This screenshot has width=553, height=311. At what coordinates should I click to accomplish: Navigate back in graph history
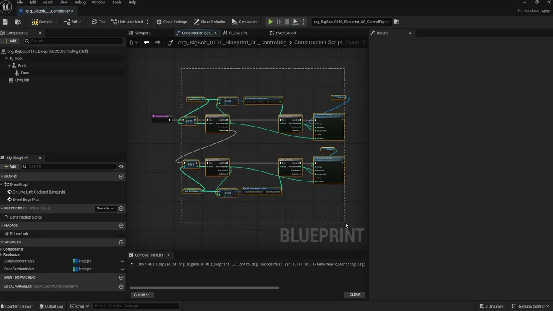[x=146, y=42]
